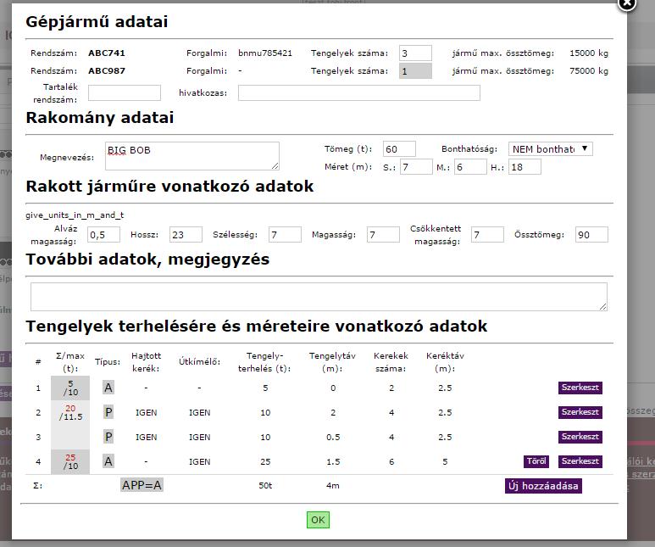Click type P badge in axle row 3
Screen dimensions: 655x547
pyautogui.click(x=108, y=437)
